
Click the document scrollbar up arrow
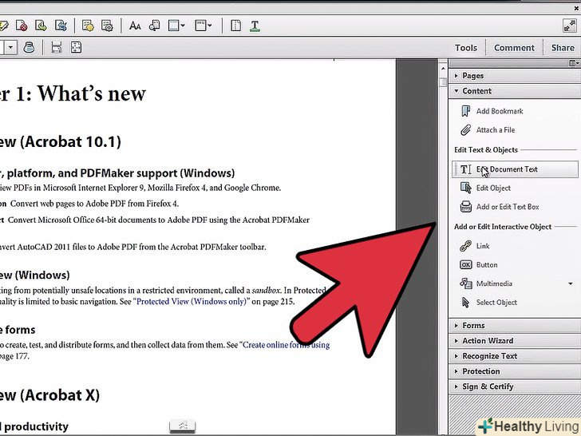click(443, 68)
